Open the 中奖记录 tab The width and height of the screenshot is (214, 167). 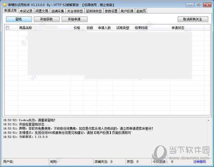(x=26, y=11)
